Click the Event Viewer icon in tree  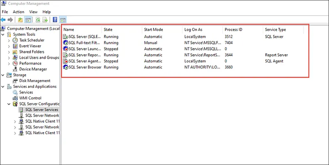(15, 46)
